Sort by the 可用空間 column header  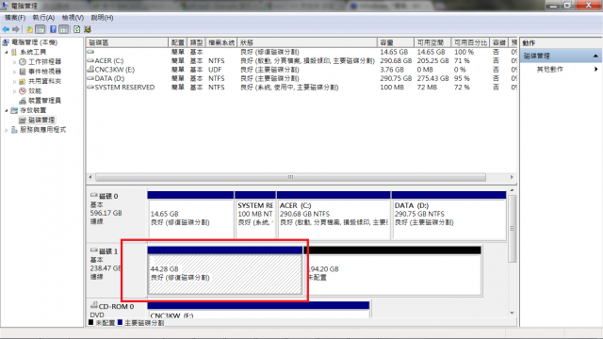pyautogui.click(x=432, y=42)
